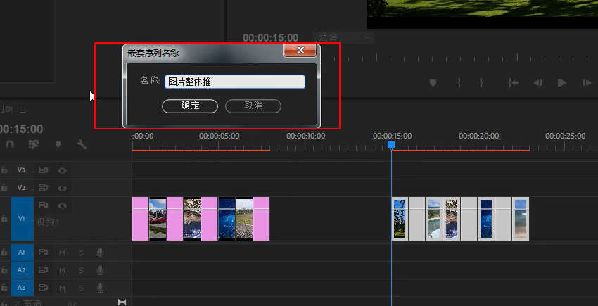598x306 pixels.
Task: Open timeline display settings wrench
Action: pyautogui.click(x=81, y=144)
